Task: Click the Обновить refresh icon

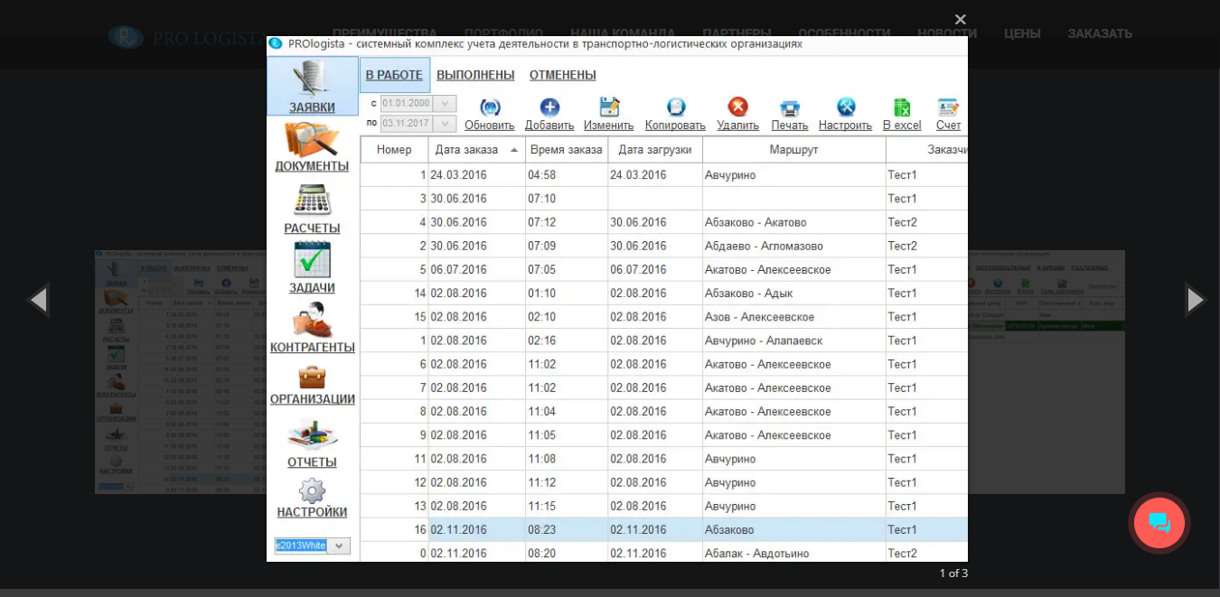Action: (x=490, y=107)
